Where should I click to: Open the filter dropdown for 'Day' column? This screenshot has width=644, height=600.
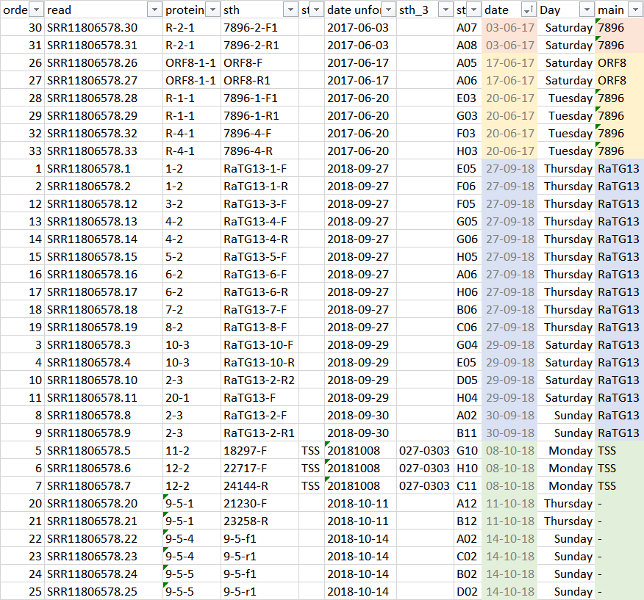[587, 10]
